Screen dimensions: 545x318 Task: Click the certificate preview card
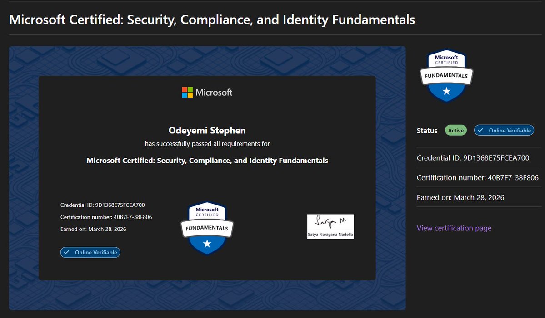pos(207,178)
